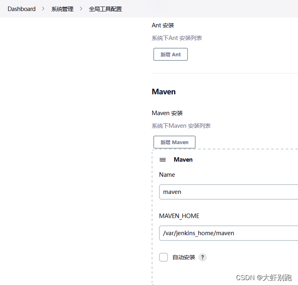Click the MAVEN_HOME field label
Viewport: 298px width, 285px height.
[179, 216]
